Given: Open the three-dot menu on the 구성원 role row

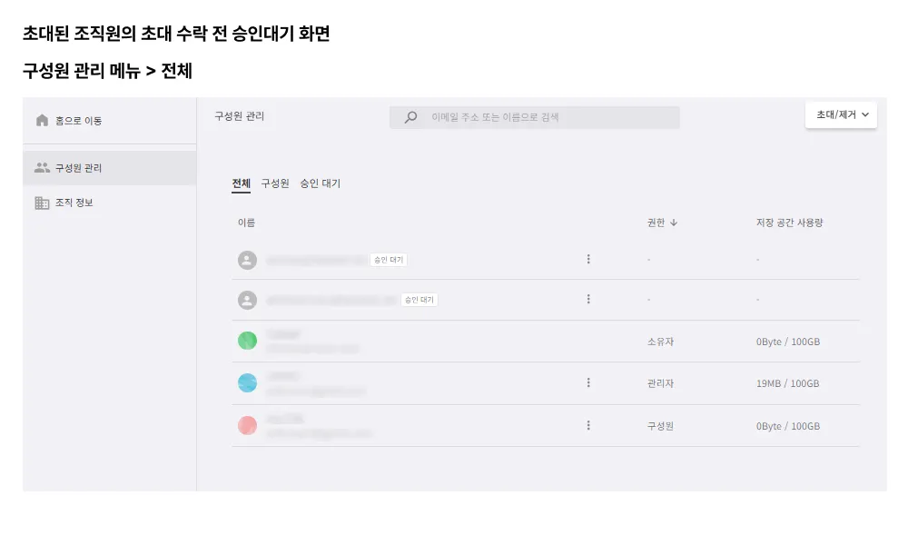Looking at the screenshot, I should pos(588,425).
